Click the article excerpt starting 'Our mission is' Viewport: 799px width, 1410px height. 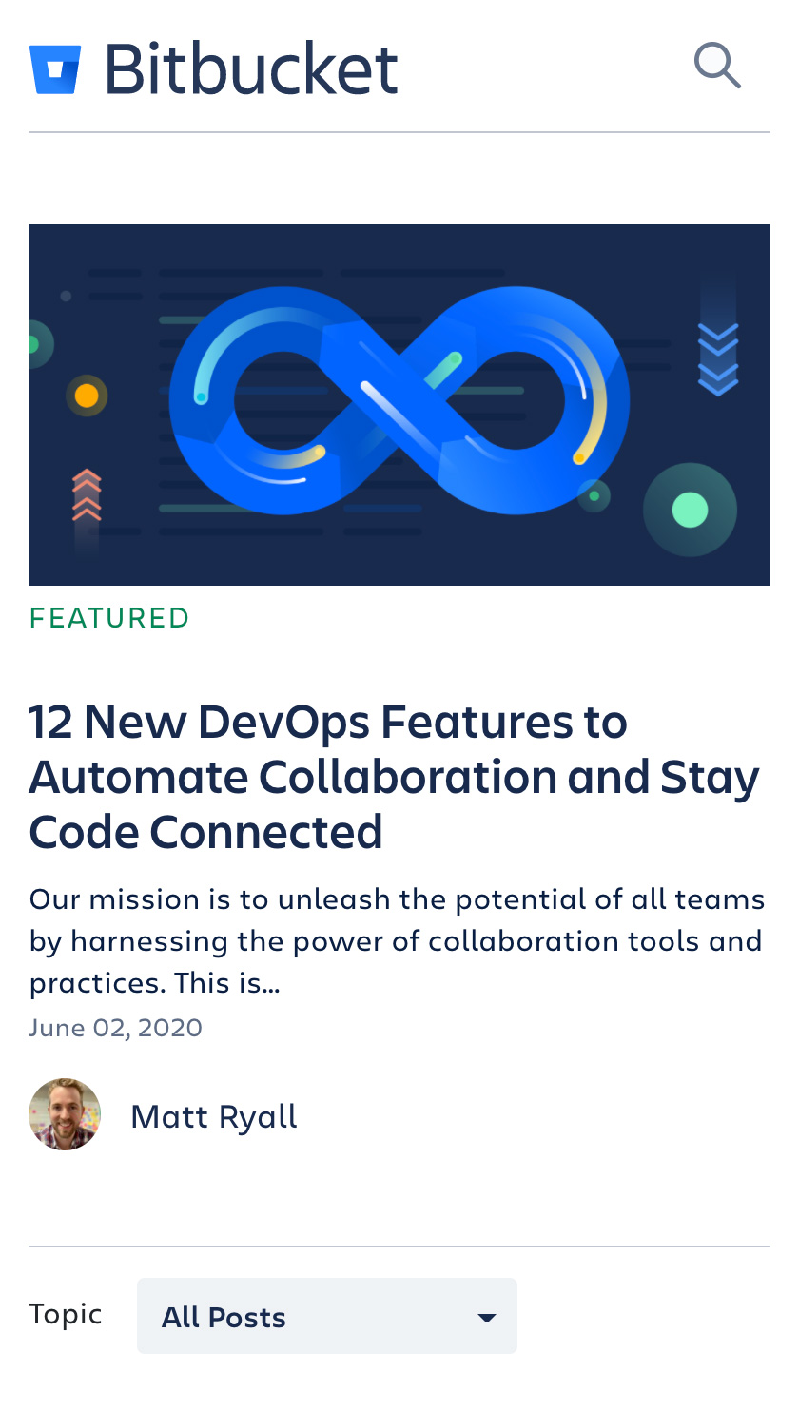(x=398, y=940)
